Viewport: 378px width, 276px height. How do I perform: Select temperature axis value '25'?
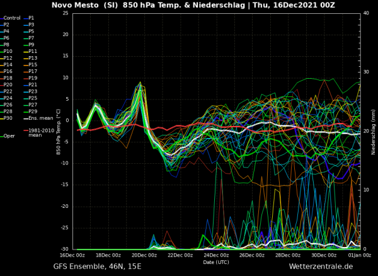[66, 13]
